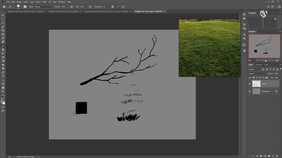Select the Zoom tool
Viewport: 282px width, 158px height.
tap(3, 91)
